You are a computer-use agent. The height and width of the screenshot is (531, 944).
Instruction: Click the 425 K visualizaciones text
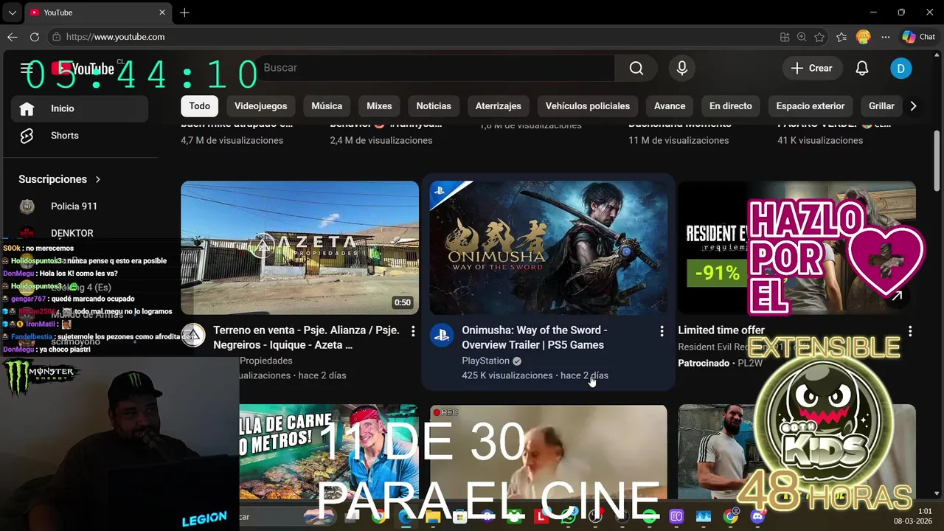[x=507, y=375]
